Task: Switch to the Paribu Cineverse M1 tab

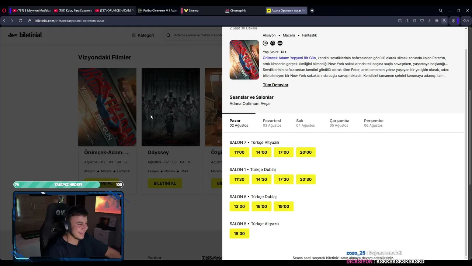Action: point(157,11)
